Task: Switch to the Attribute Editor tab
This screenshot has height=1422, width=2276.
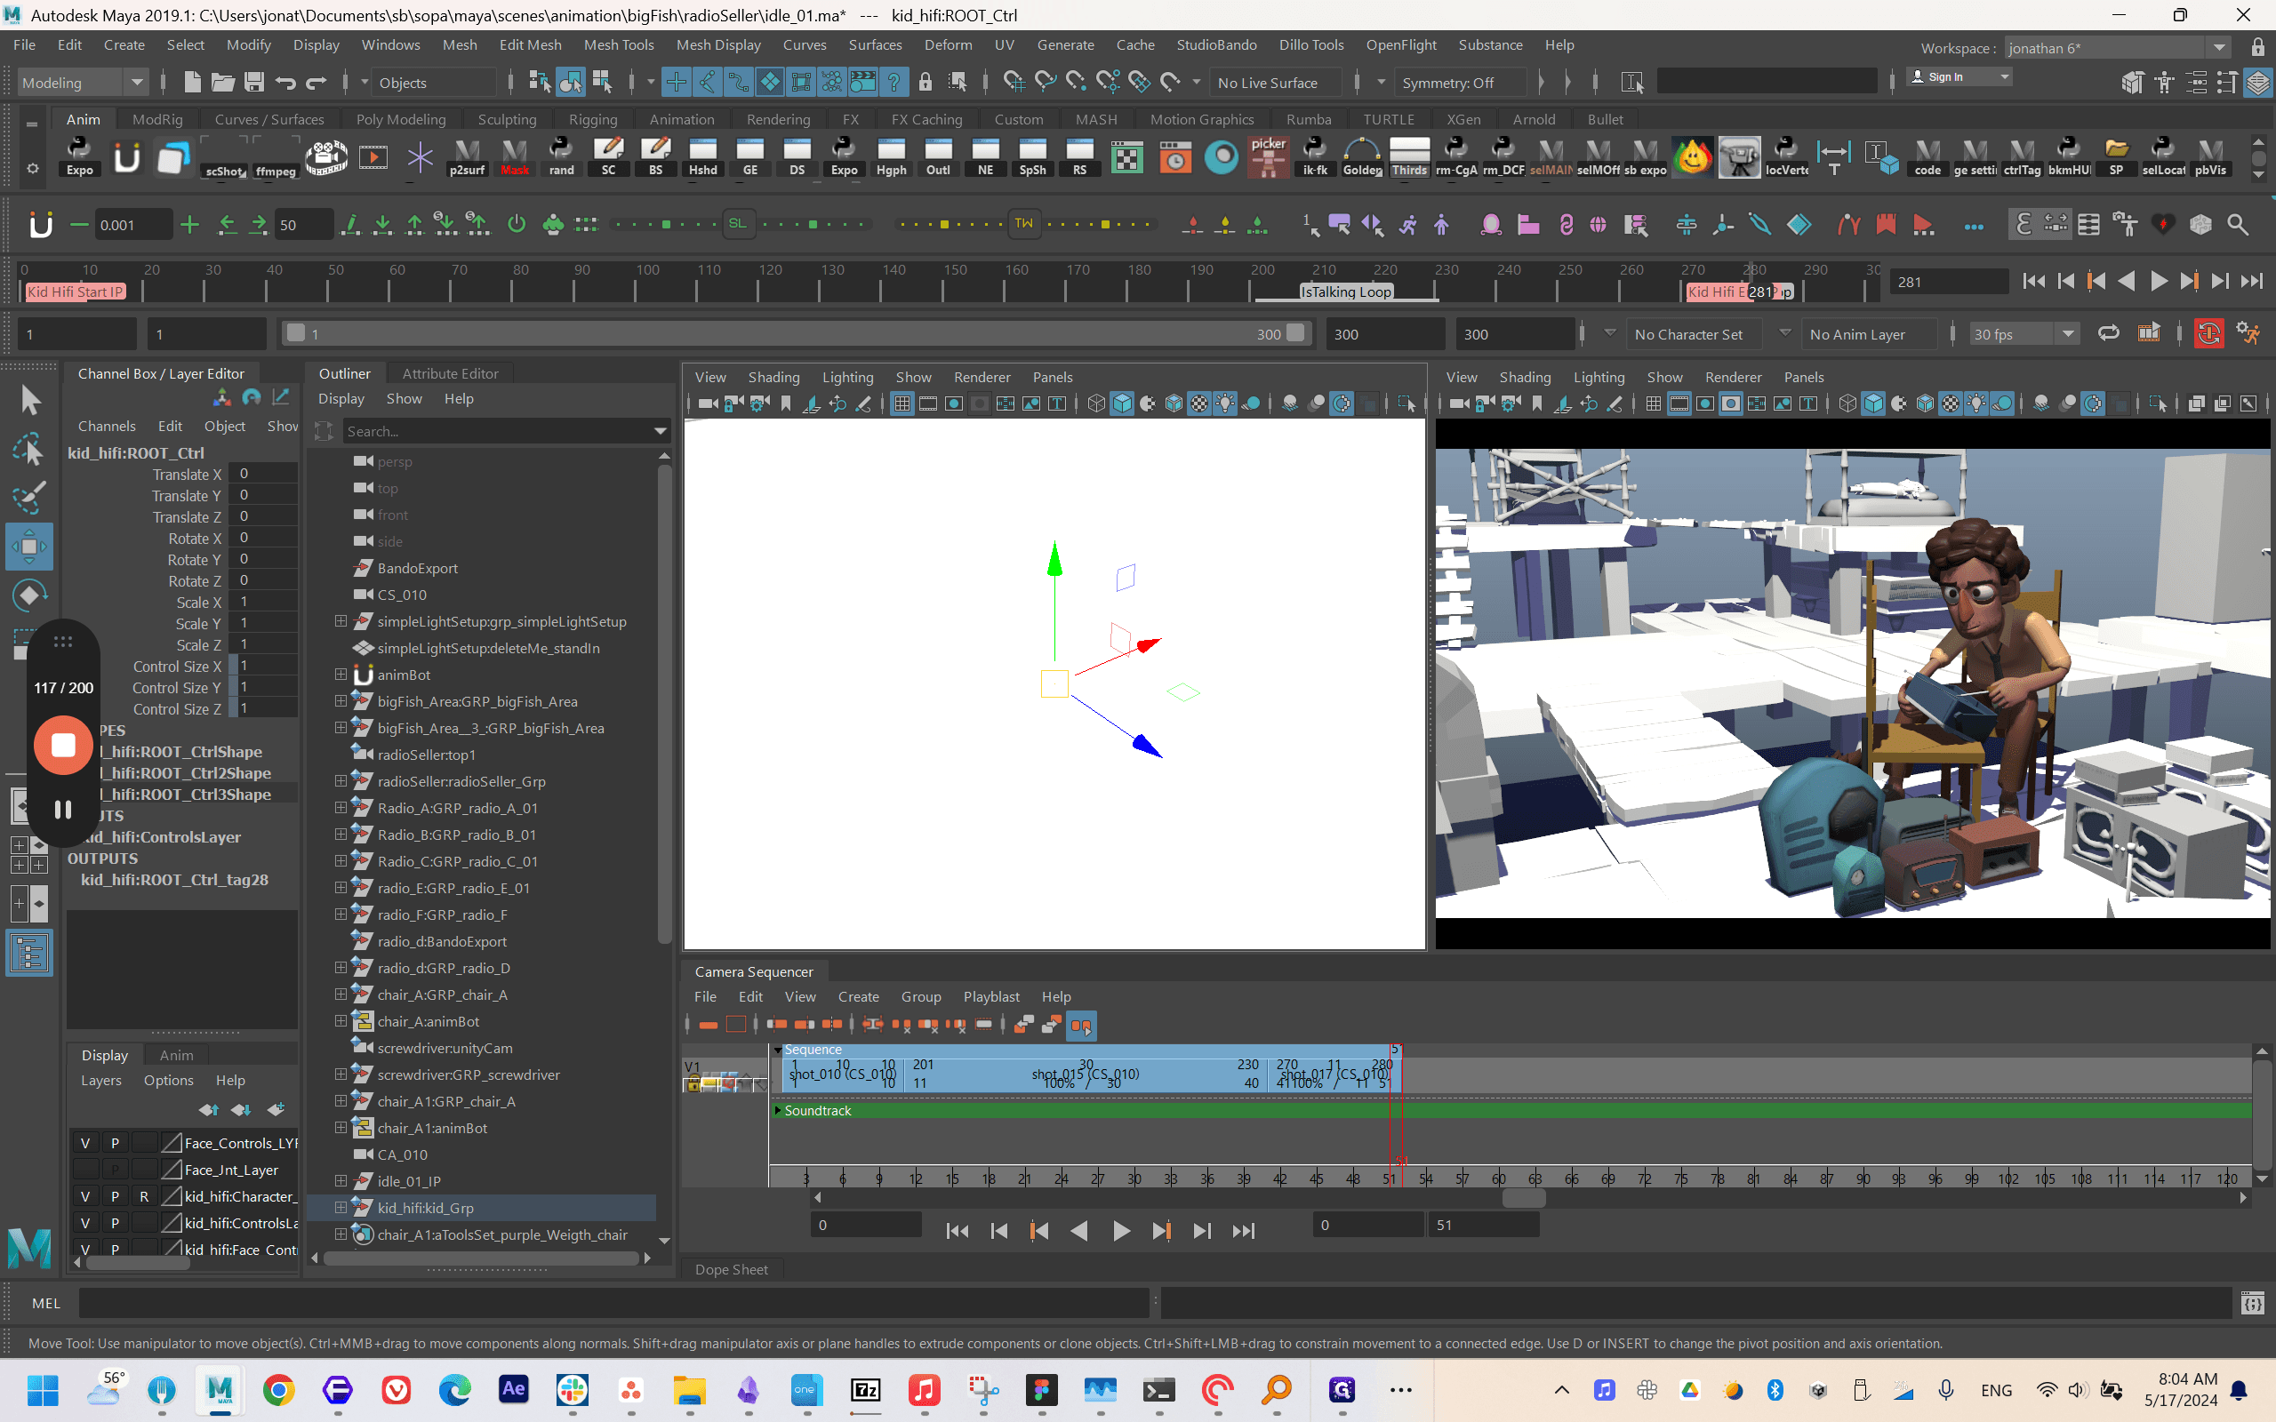Action: (x=451, y=373)
